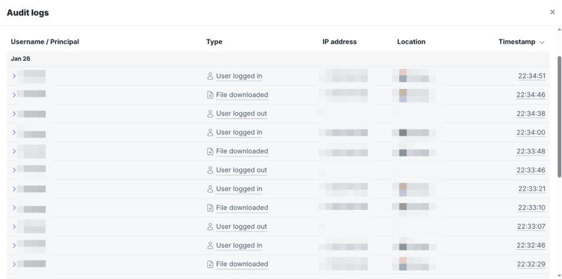Click user icon in the 22:32:46 login row
This screenshot has width=562, height=279.
pyautogui.click(x=210, y=245)
